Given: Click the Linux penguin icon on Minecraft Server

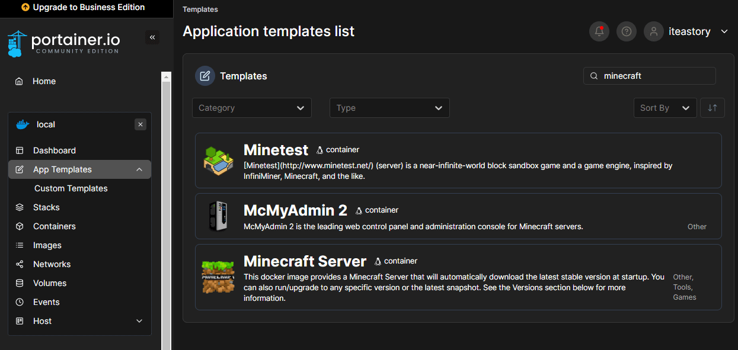Looking at the screenshot, I should (378, 261).
